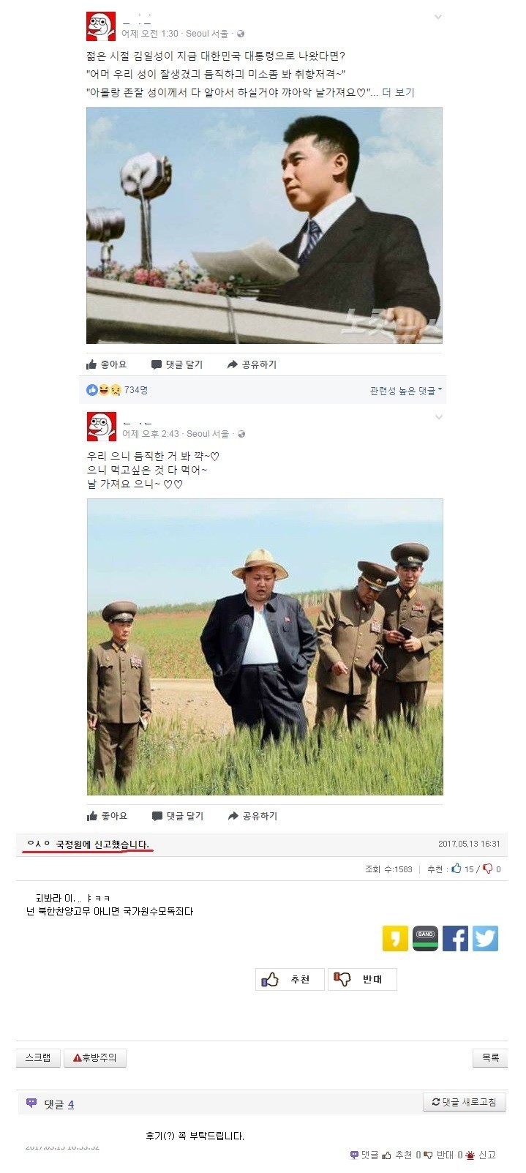The height and width of the screenshot is (1173, 526).
Task: Like the first post with 좋아요
Action: 107,364
